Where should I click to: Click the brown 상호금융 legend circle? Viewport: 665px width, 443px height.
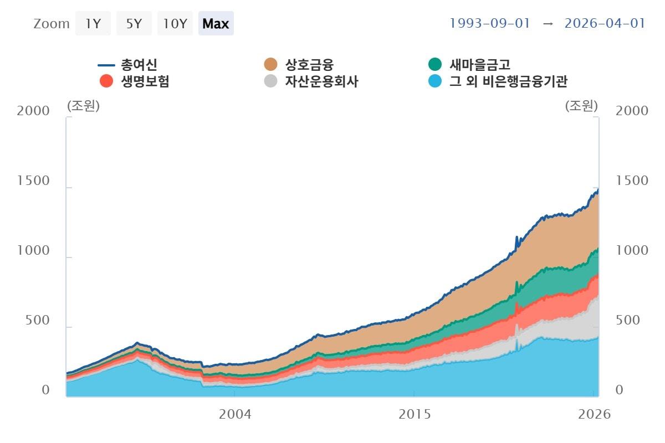[x=270, y=65]
